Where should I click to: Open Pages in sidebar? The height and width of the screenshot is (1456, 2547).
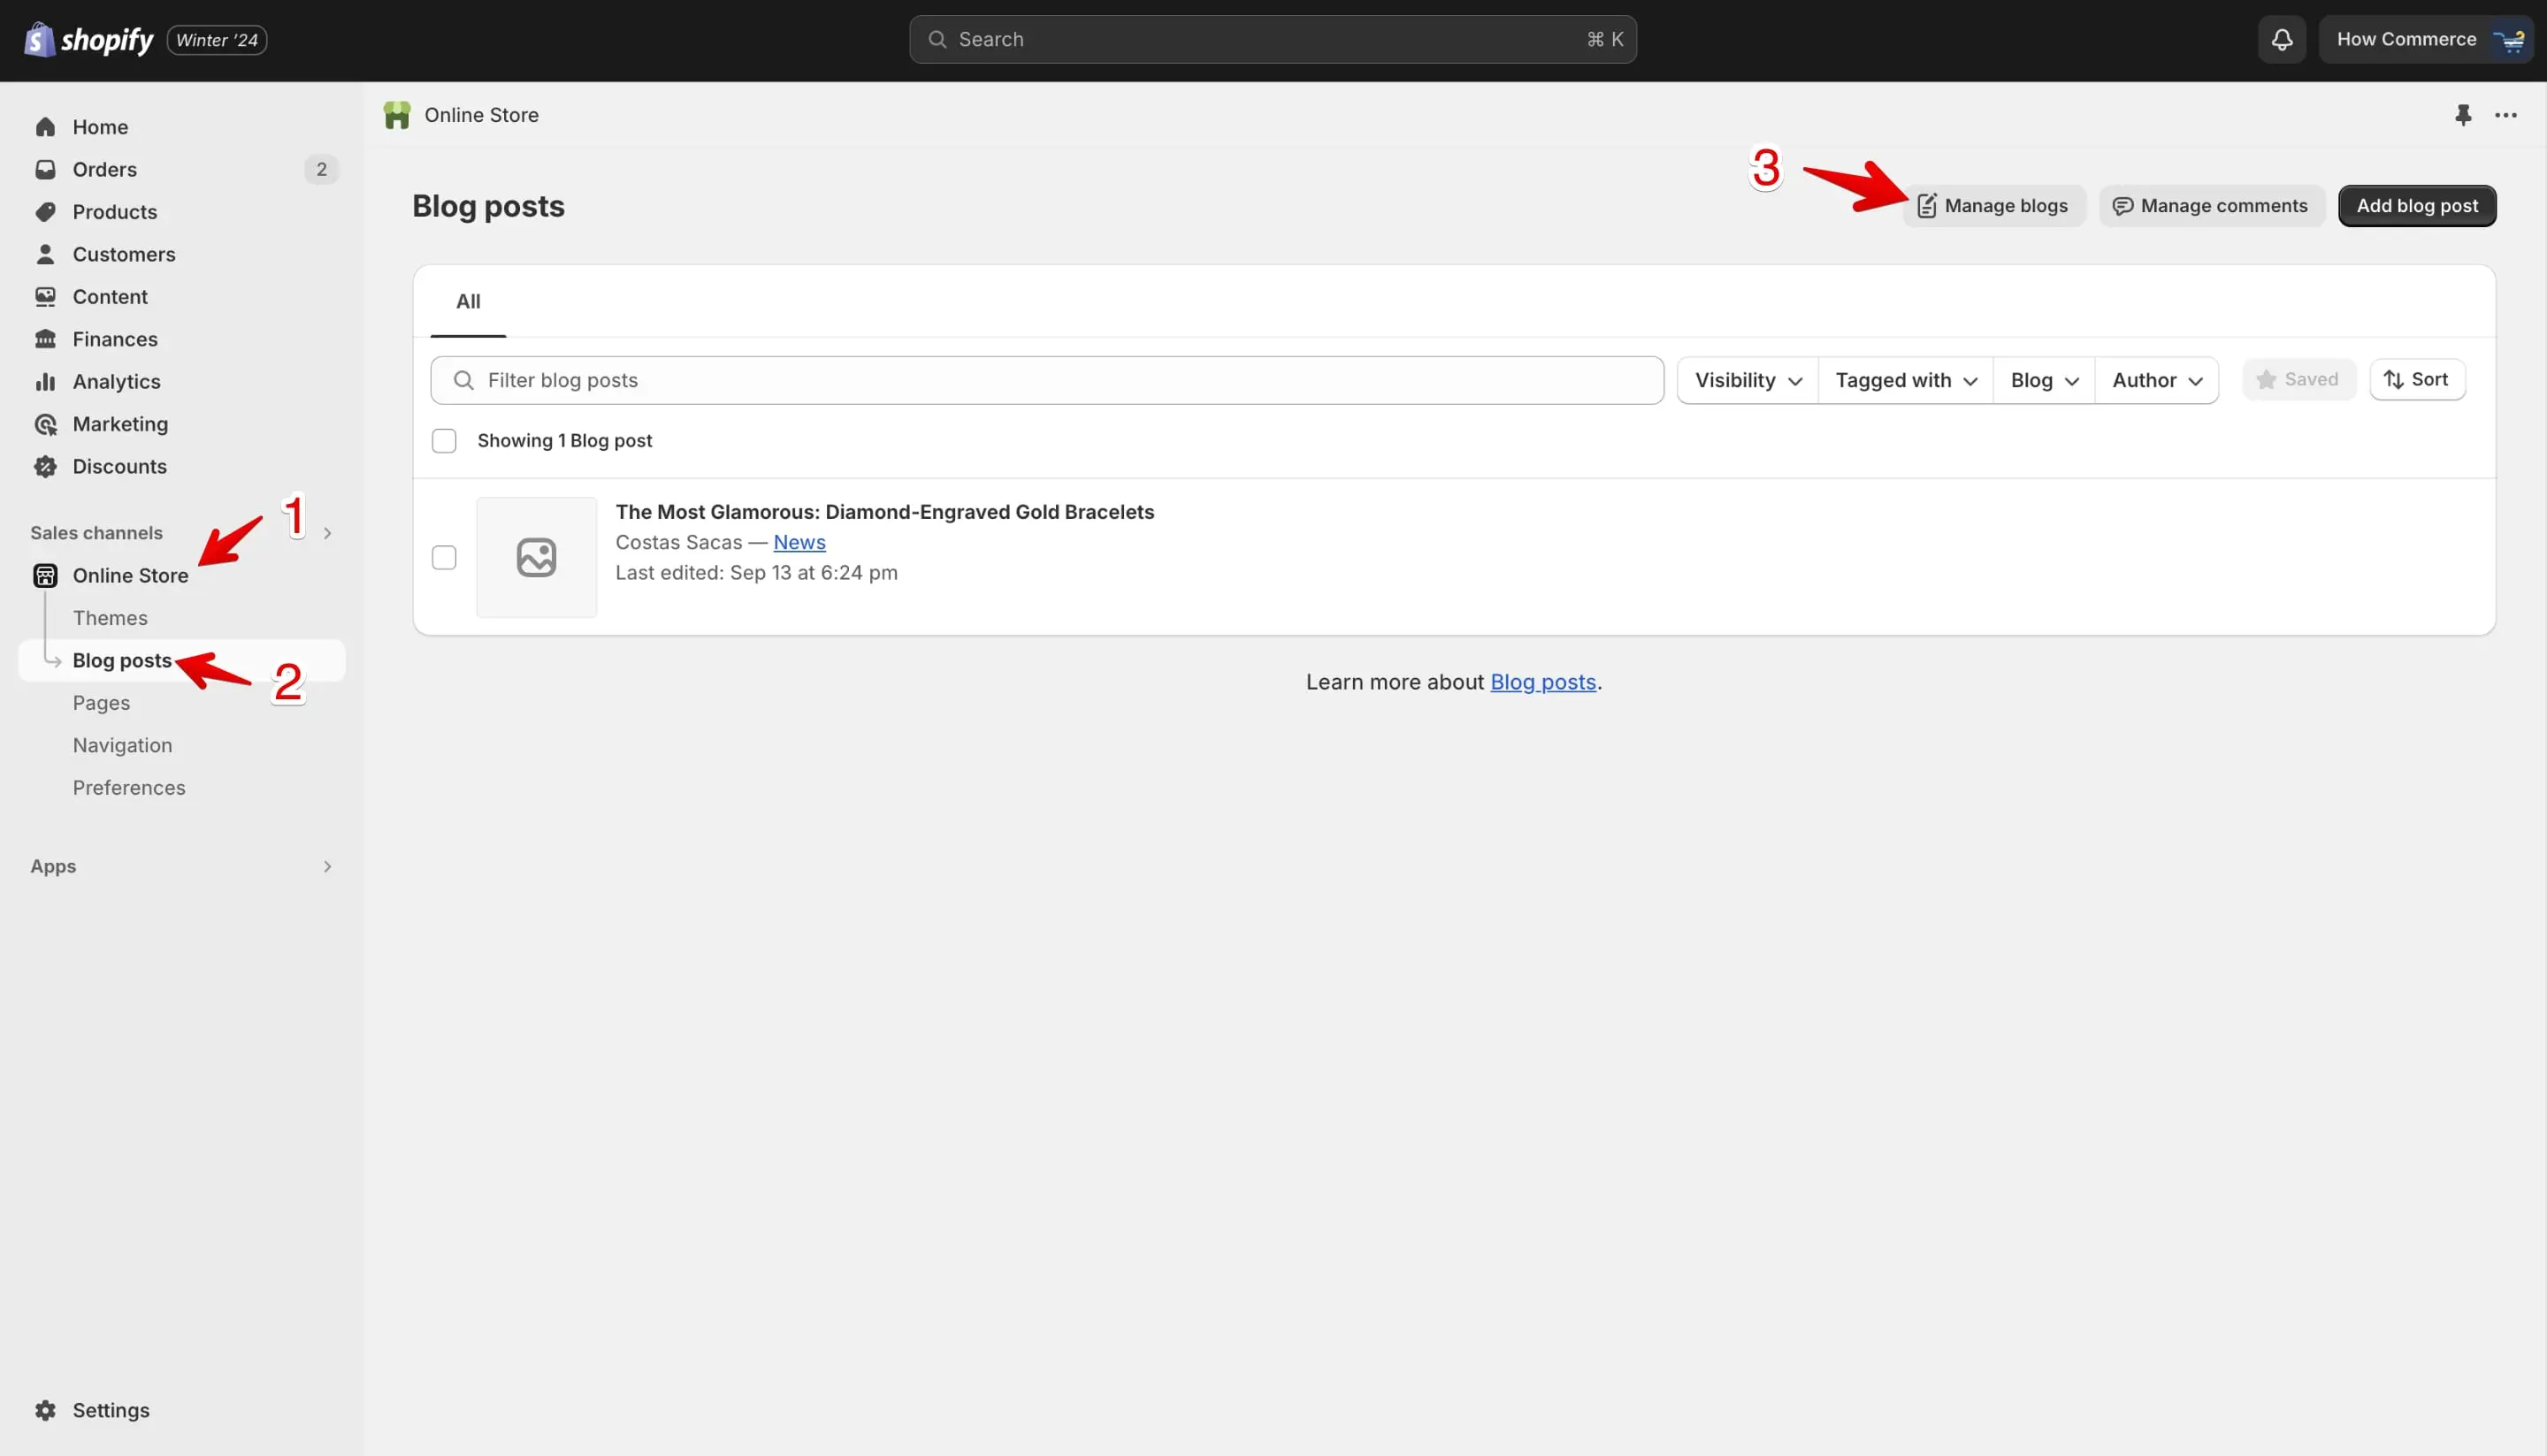(101, 703)
